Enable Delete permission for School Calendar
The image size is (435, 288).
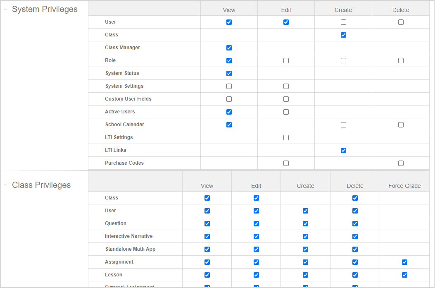400,125
